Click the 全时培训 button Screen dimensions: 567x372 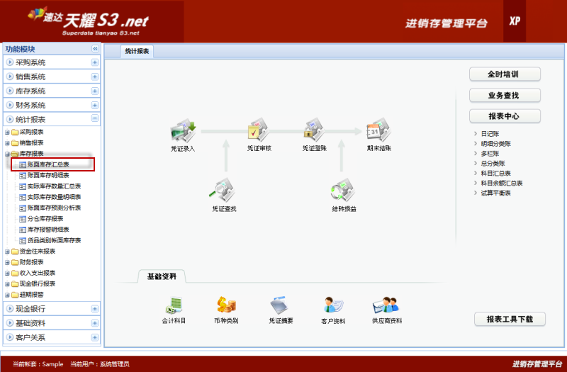coord(504,74)
